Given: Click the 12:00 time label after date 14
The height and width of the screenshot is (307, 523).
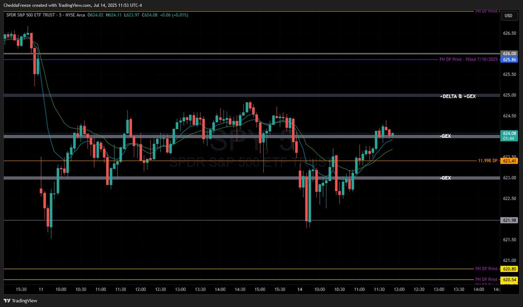Looking at the screenshot, I should tap(400, 289).
